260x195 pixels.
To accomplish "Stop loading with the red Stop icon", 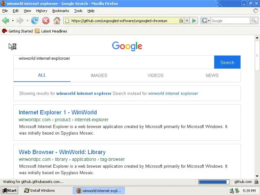I will (46, 21).
